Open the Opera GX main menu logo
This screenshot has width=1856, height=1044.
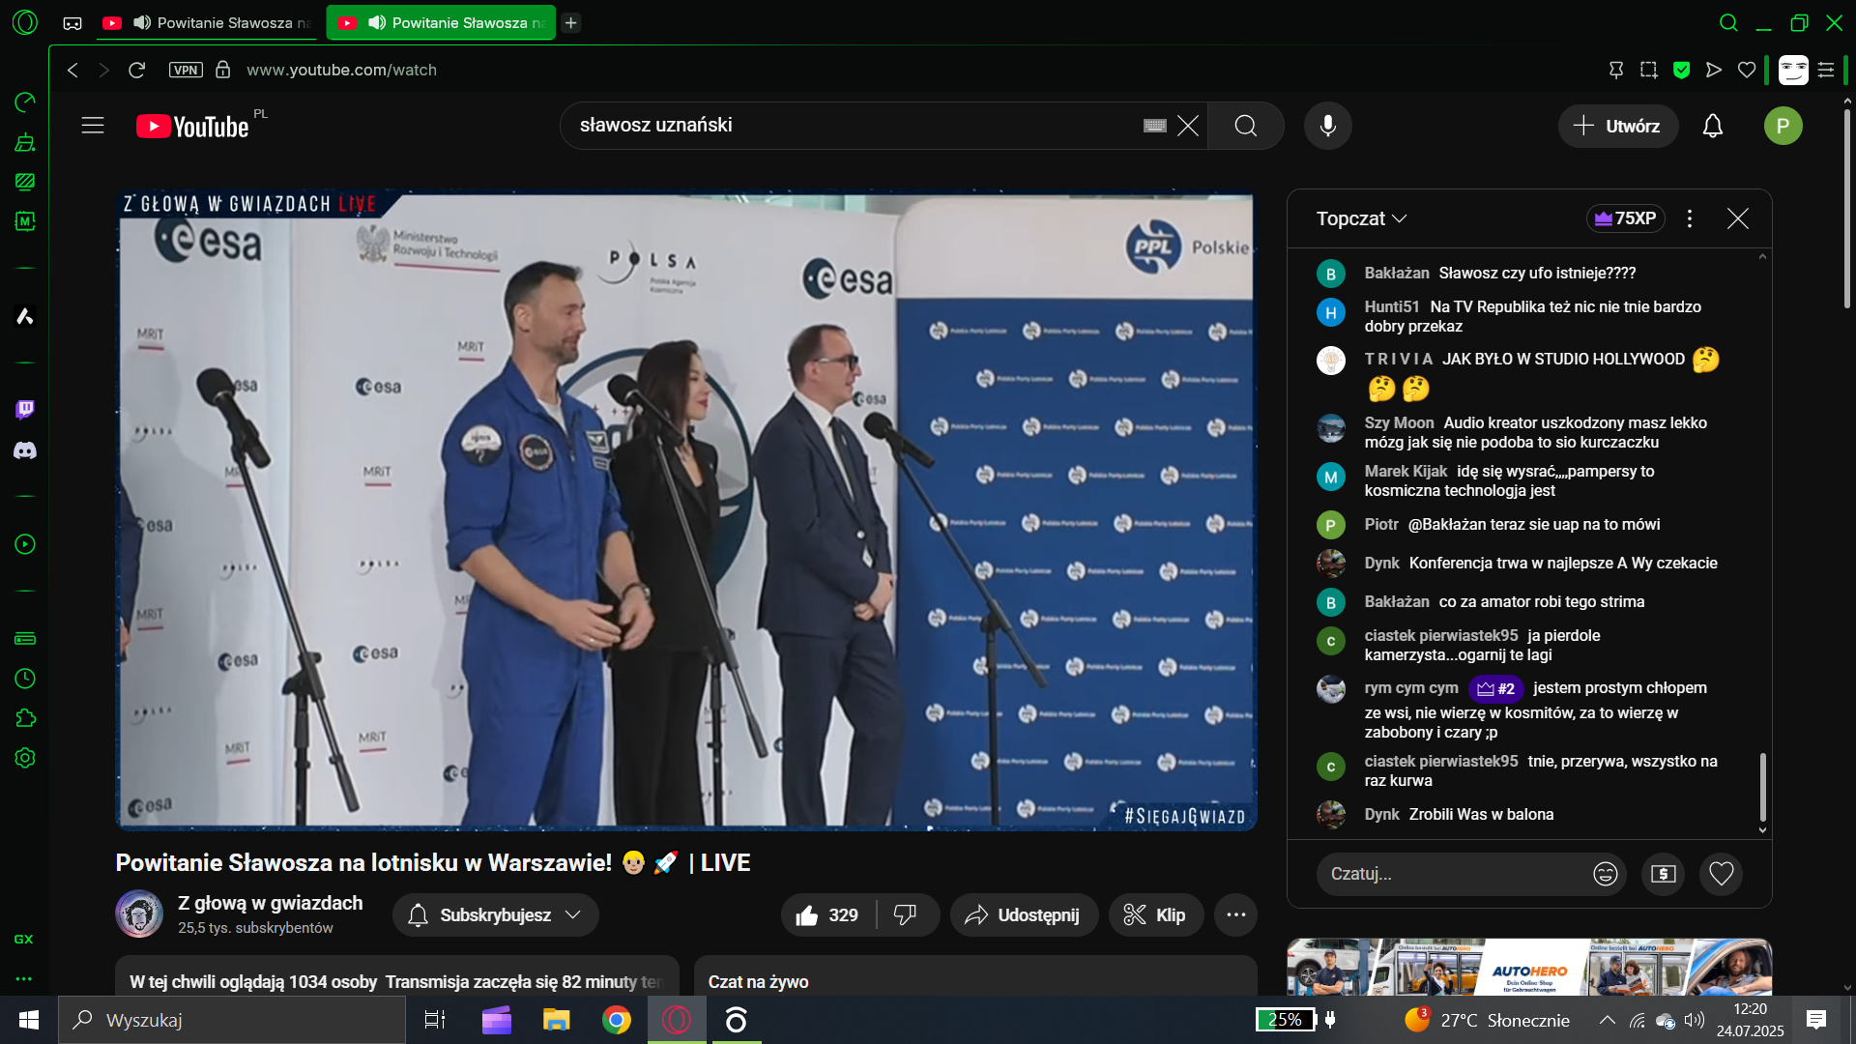(25, 22)
